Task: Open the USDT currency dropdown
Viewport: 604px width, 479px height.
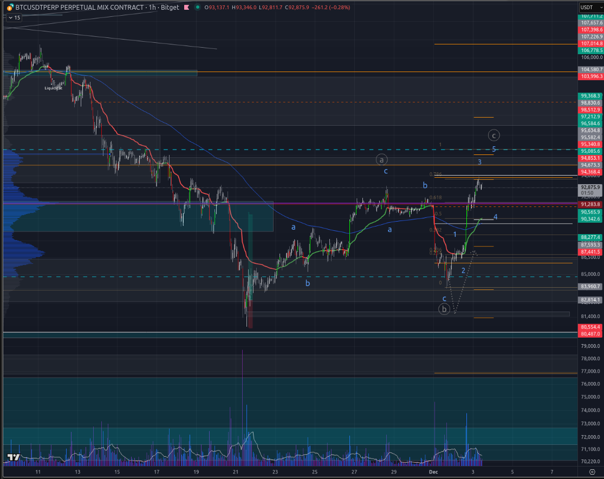Action: point(589,7)
